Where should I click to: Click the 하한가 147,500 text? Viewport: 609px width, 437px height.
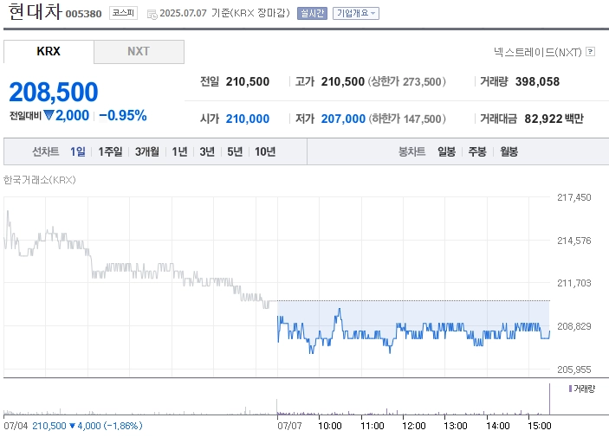tap(406, 119)
